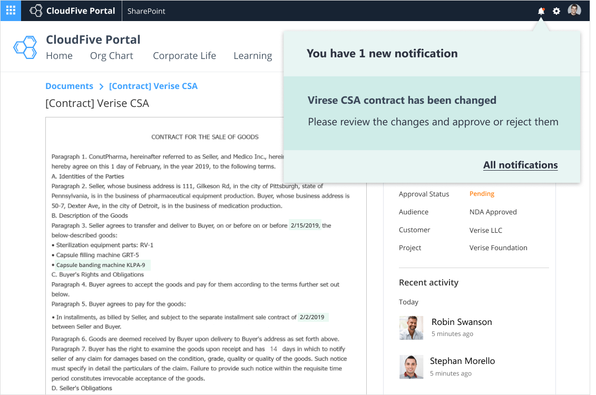Click the large blue CloudFive Portal logo

pos(25,47)
